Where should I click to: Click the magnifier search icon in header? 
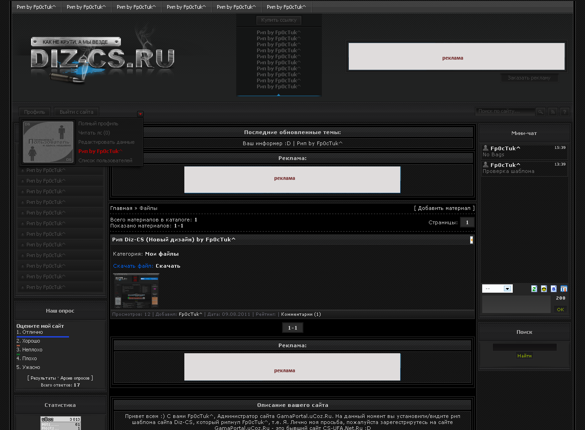(x=541, y=112)
